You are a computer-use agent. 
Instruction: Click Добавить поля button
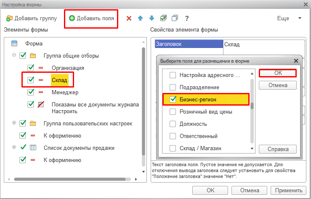pyautogui.click(x=91, y=19)
